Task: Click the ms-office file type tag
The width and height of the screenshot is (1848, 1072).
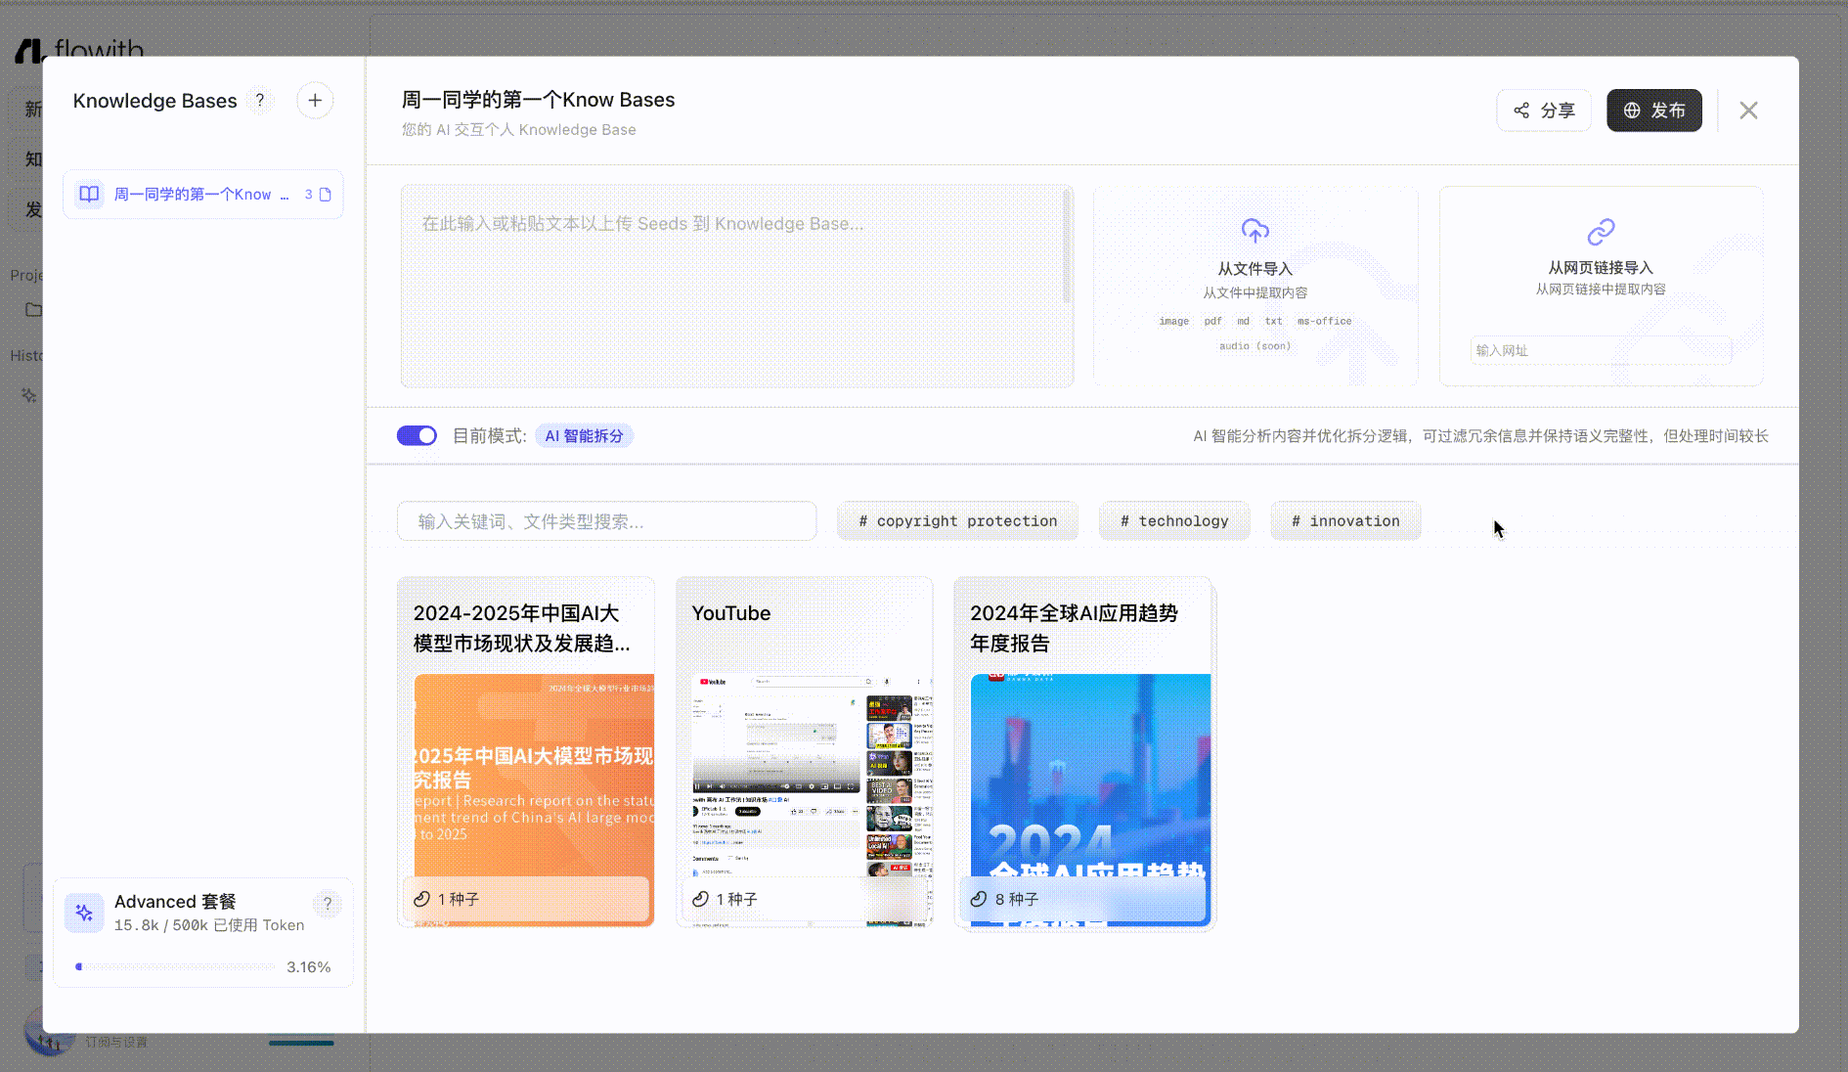Action: pyautogui.click(x=1325, y=321)
